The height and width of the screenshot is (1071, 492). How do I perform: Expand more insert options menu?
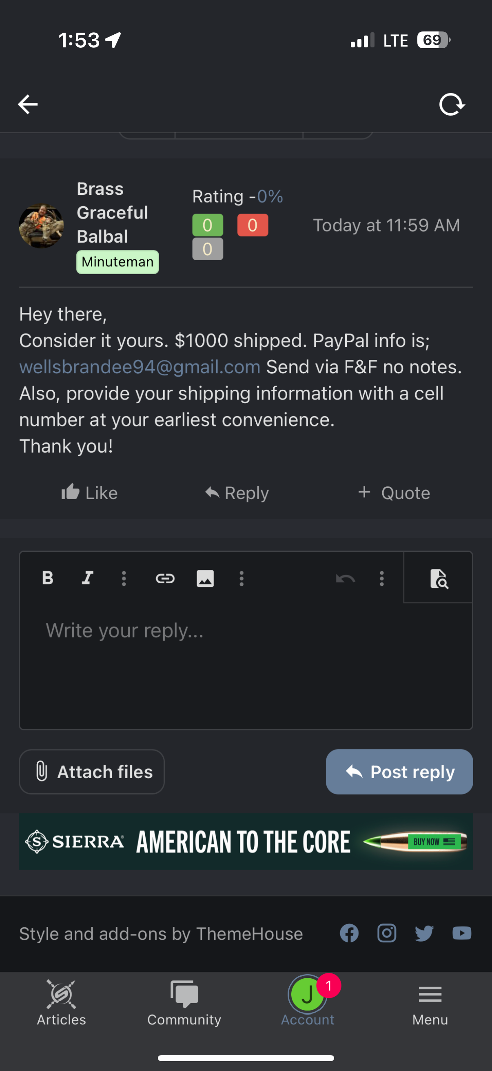tap(242, 578)
